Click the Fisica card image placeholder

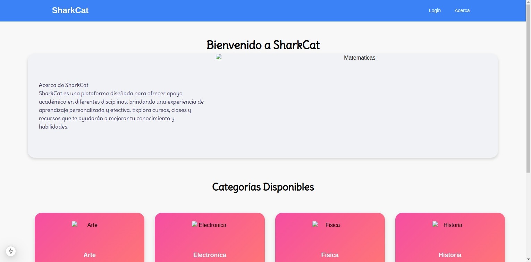[315, 225]
